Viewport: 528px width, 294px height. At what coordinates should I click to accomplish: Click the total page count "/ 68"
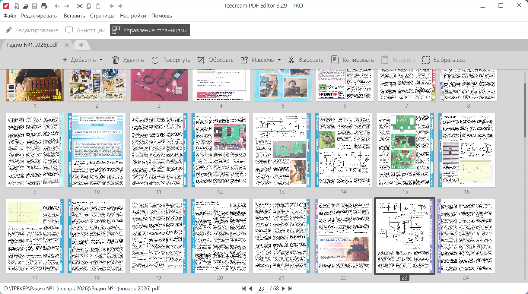pos(274,289)
